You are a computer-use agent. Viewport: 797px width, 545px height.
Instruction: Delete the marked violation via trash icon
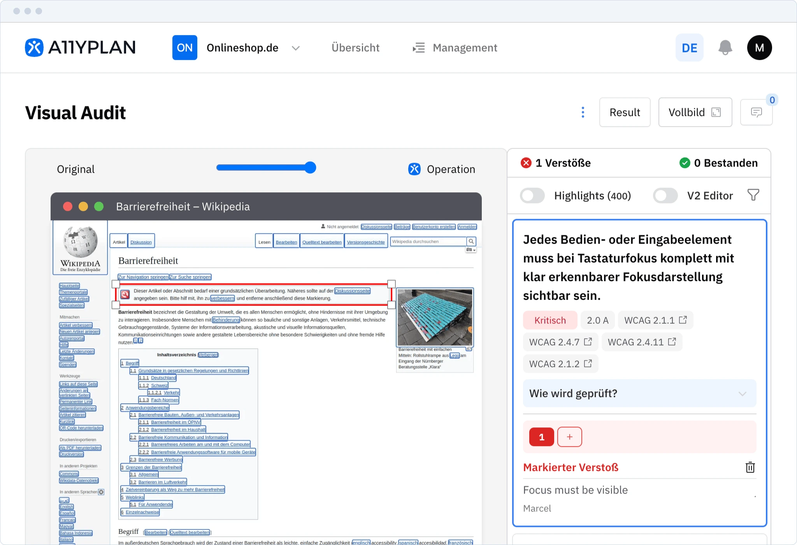(750, 467)
